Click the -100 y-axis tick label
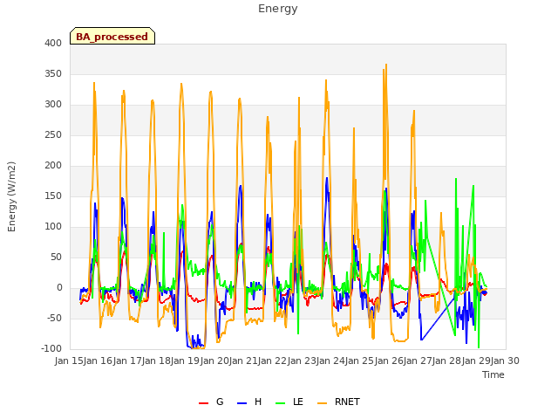This screenshot has width=558, height=419. tap(51, 349)
